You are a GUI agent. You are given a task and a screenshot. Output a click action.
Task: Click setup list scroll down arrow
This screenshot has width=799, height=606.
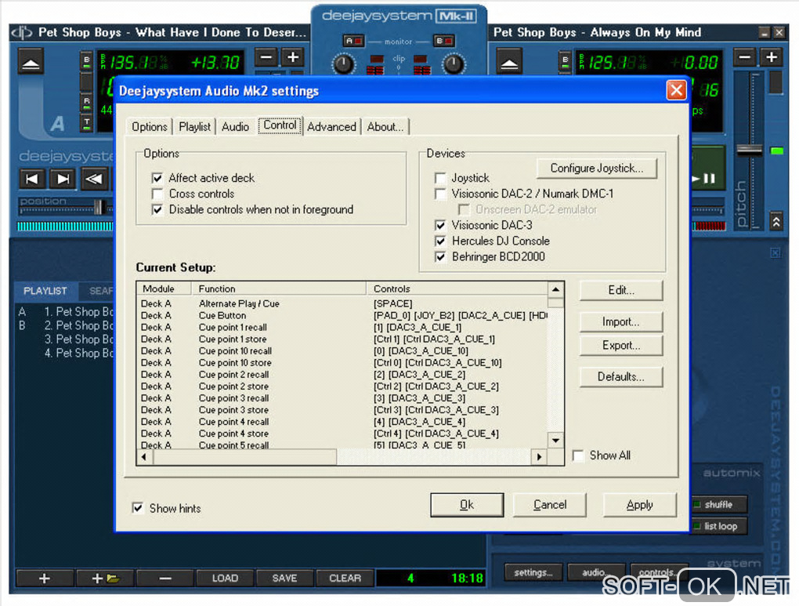[x=556, y=440]
